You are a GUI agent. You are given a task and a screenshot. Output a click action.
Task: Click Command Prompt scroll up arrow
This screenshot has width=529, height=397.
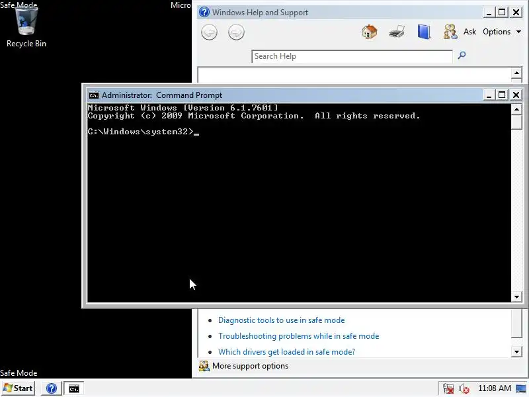[516, 109]
